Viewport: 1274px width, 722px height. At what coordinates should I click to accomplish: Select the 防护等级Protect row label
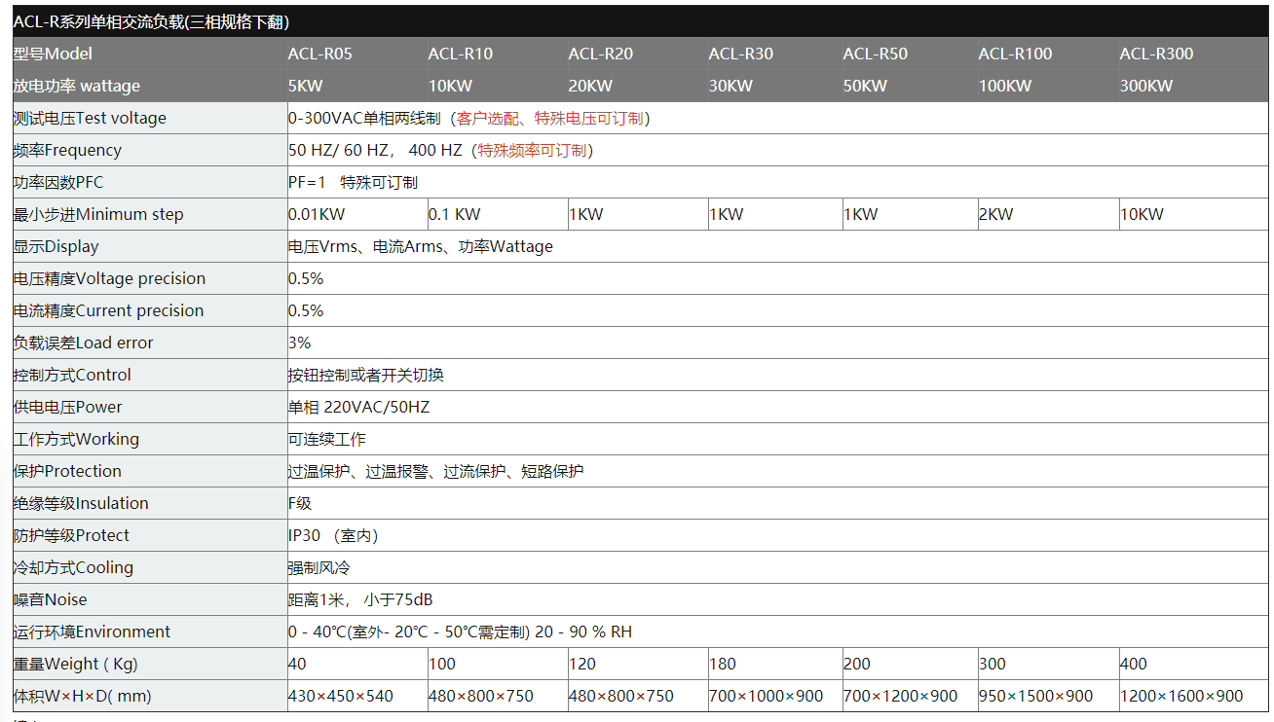point(71,535)
